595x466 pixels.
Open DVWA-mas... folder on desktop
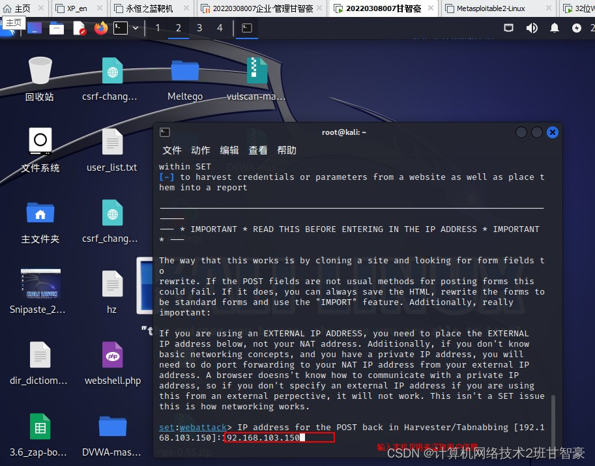[112, 426]
